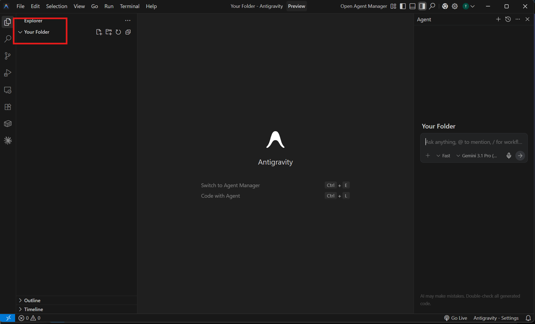535x324 pixels.
Task: Open the Terminal menu
Action: coord(130,6)
